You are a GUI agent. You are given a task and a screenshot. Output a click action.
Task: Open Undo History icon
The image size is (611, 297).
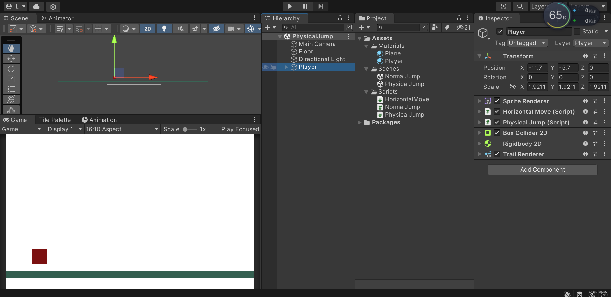click(503, 6)
